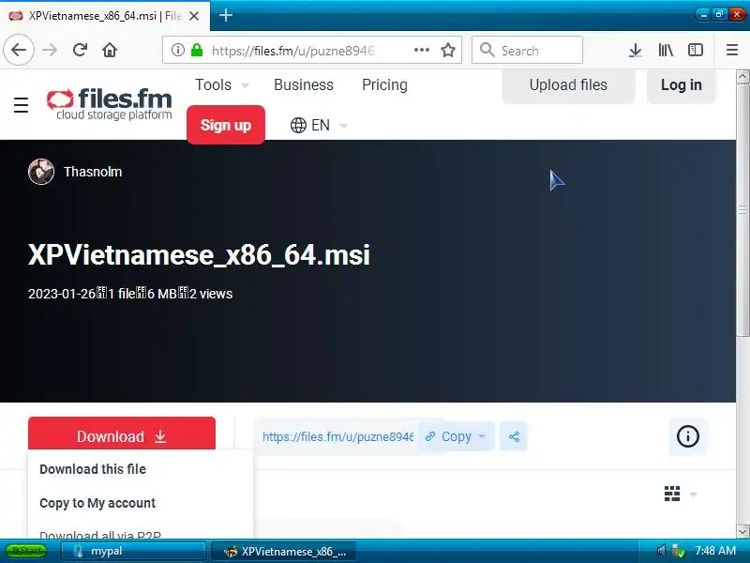The image size is (750, 563).
Task: Toggle the browser sidebar view
Action: coord(695,50)
